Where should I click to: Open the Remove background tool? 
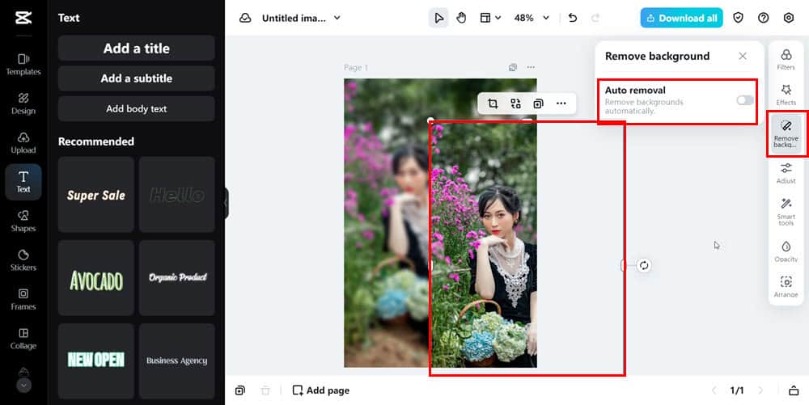(786, 133)
